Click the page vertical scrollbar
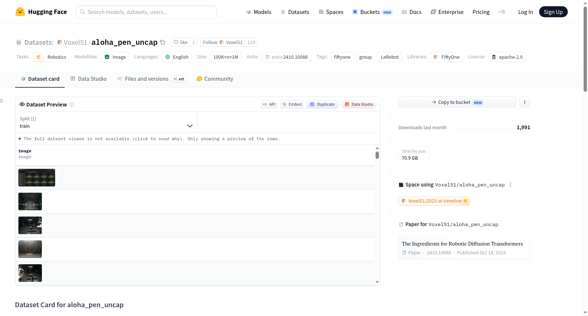Image resolution: width=588 pixels, height=316 pixels. click(585, 48)
